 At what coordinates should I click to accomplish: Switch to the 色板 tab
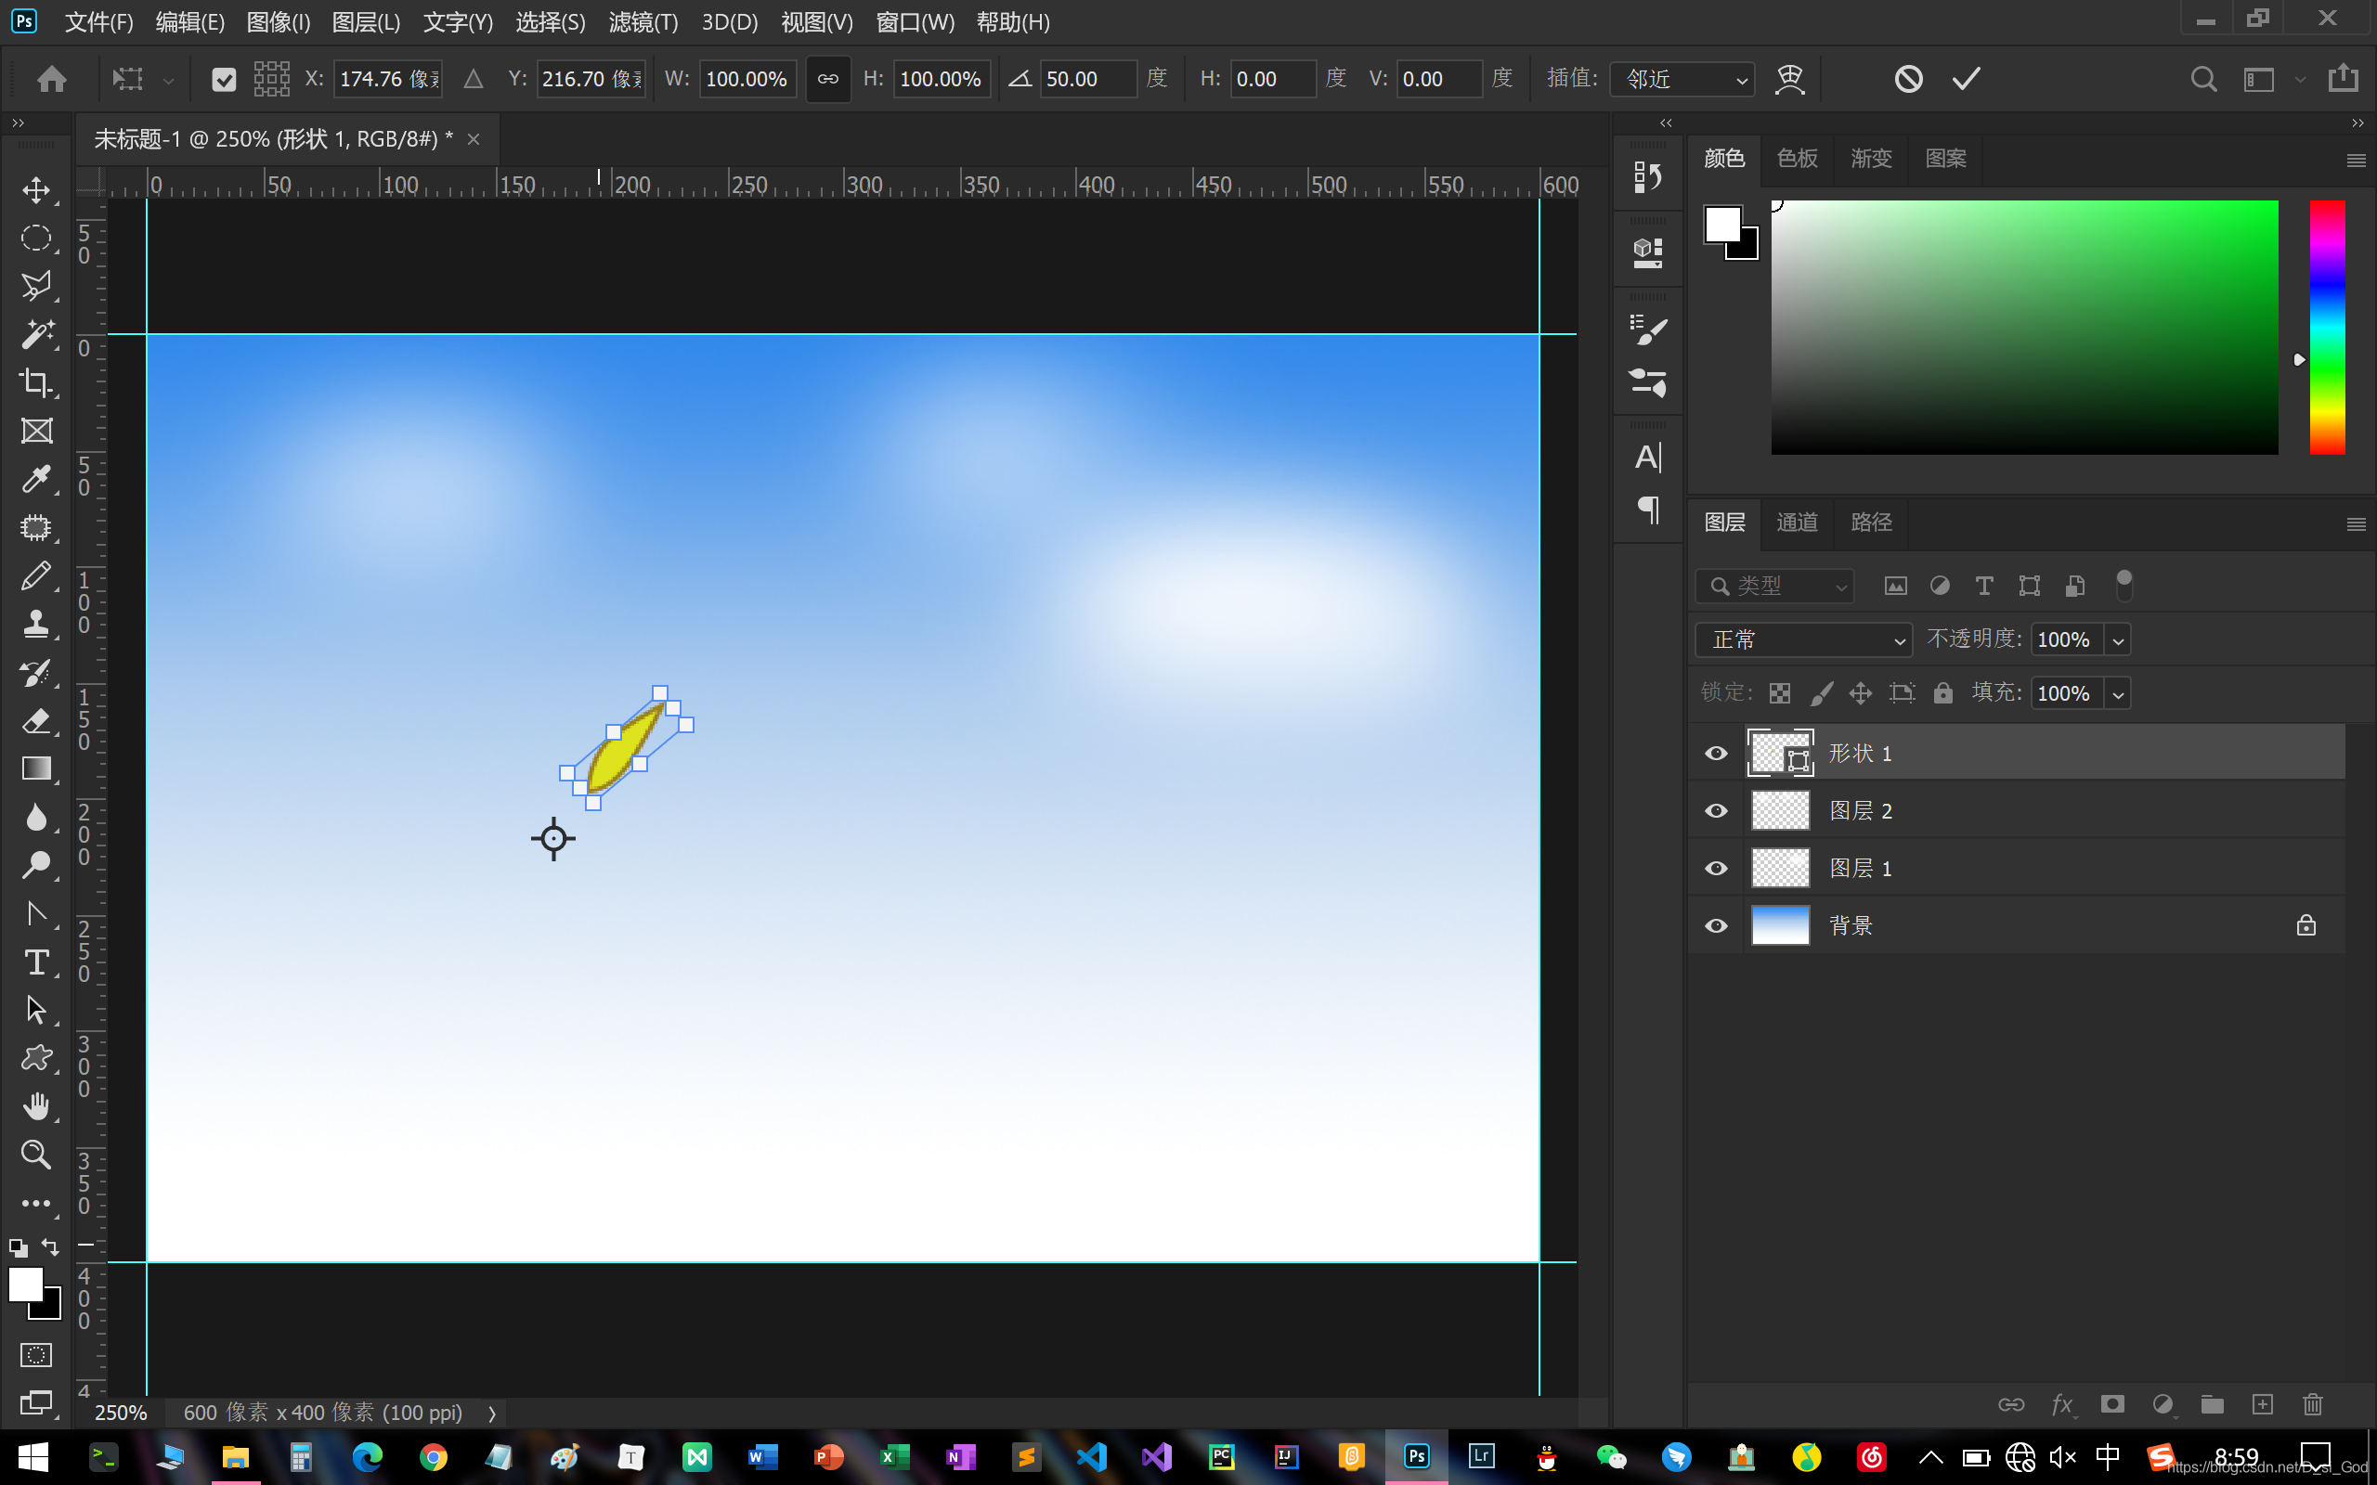(1797, 158)
